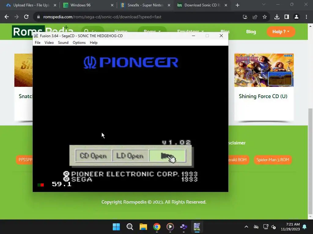This screenshot has height=234, width=313.
Task: Click the highlighted hand pointer button
Action: [x=167, y=156]
